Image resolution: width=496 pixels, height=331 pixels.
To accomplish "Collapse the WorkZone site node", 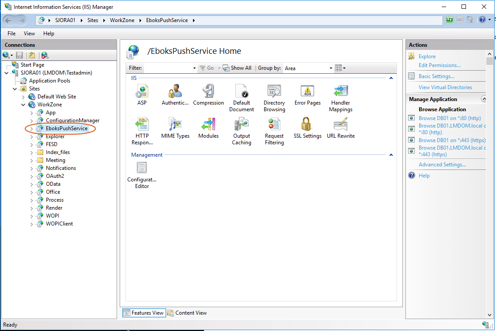I will [x=23, y=105].
